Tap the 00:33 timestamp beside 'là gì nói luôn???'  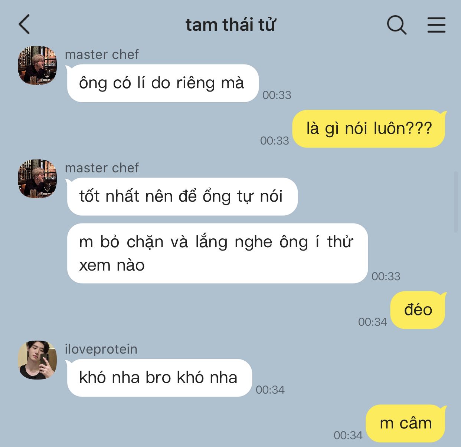[x=274, y=140]
